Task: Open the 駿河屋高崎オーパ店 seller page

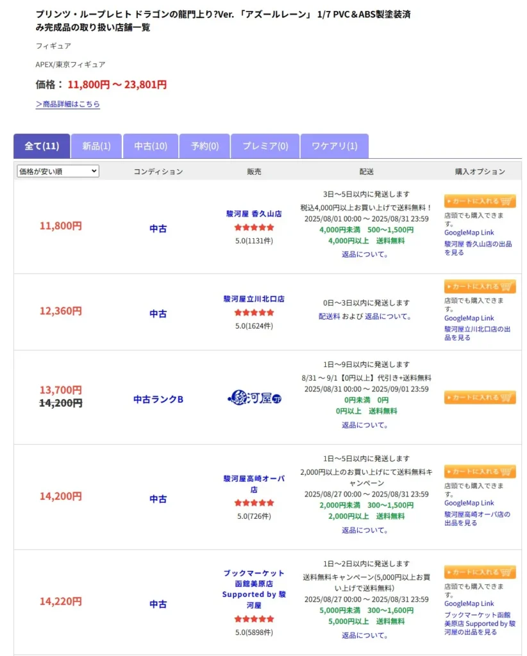Action: tap(254, 484)
